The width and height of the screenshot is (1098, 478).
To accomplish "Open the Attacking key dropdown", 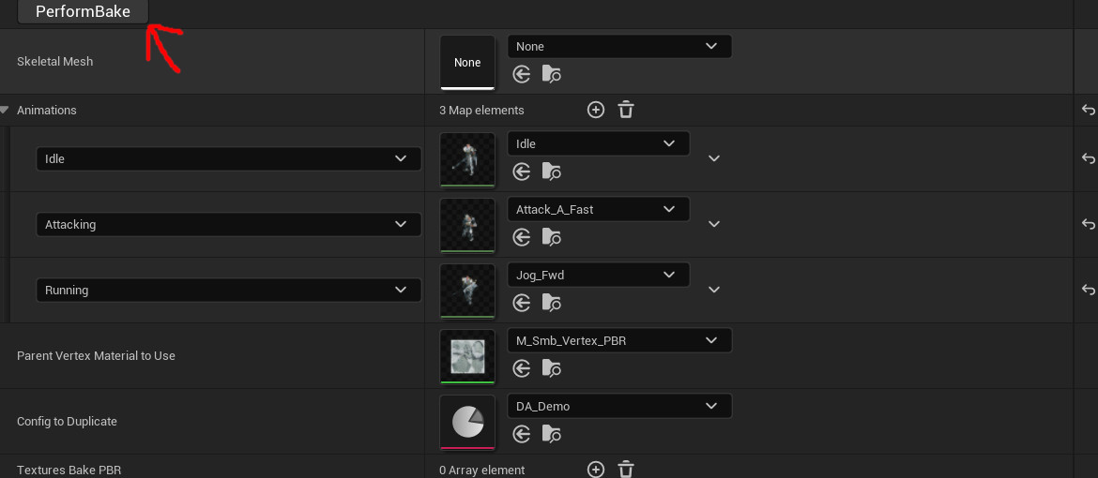I will 228,224.
